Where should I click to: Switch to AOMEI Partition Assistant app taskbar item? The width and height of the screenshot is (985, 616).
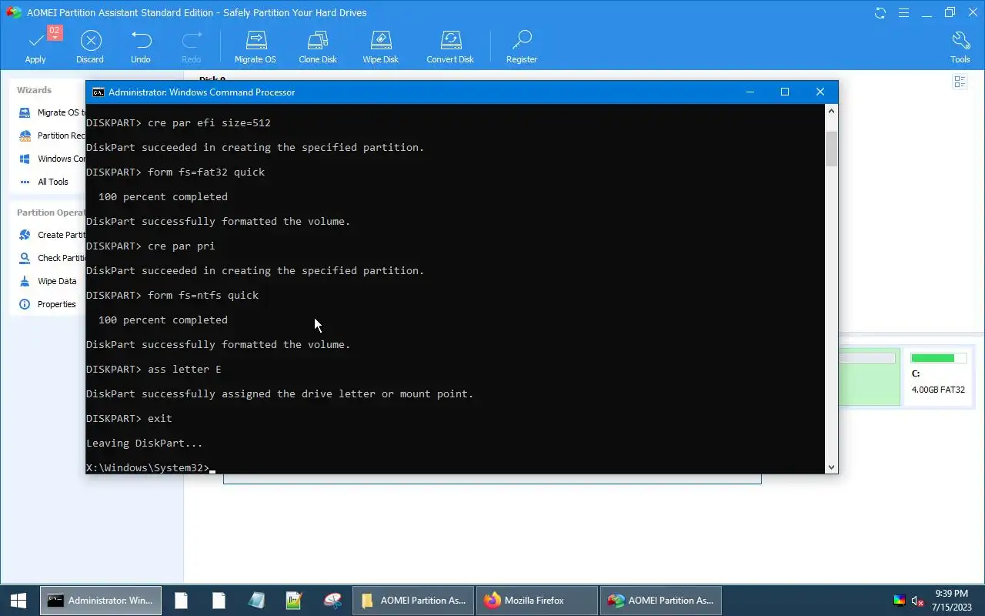coord(661,601)
